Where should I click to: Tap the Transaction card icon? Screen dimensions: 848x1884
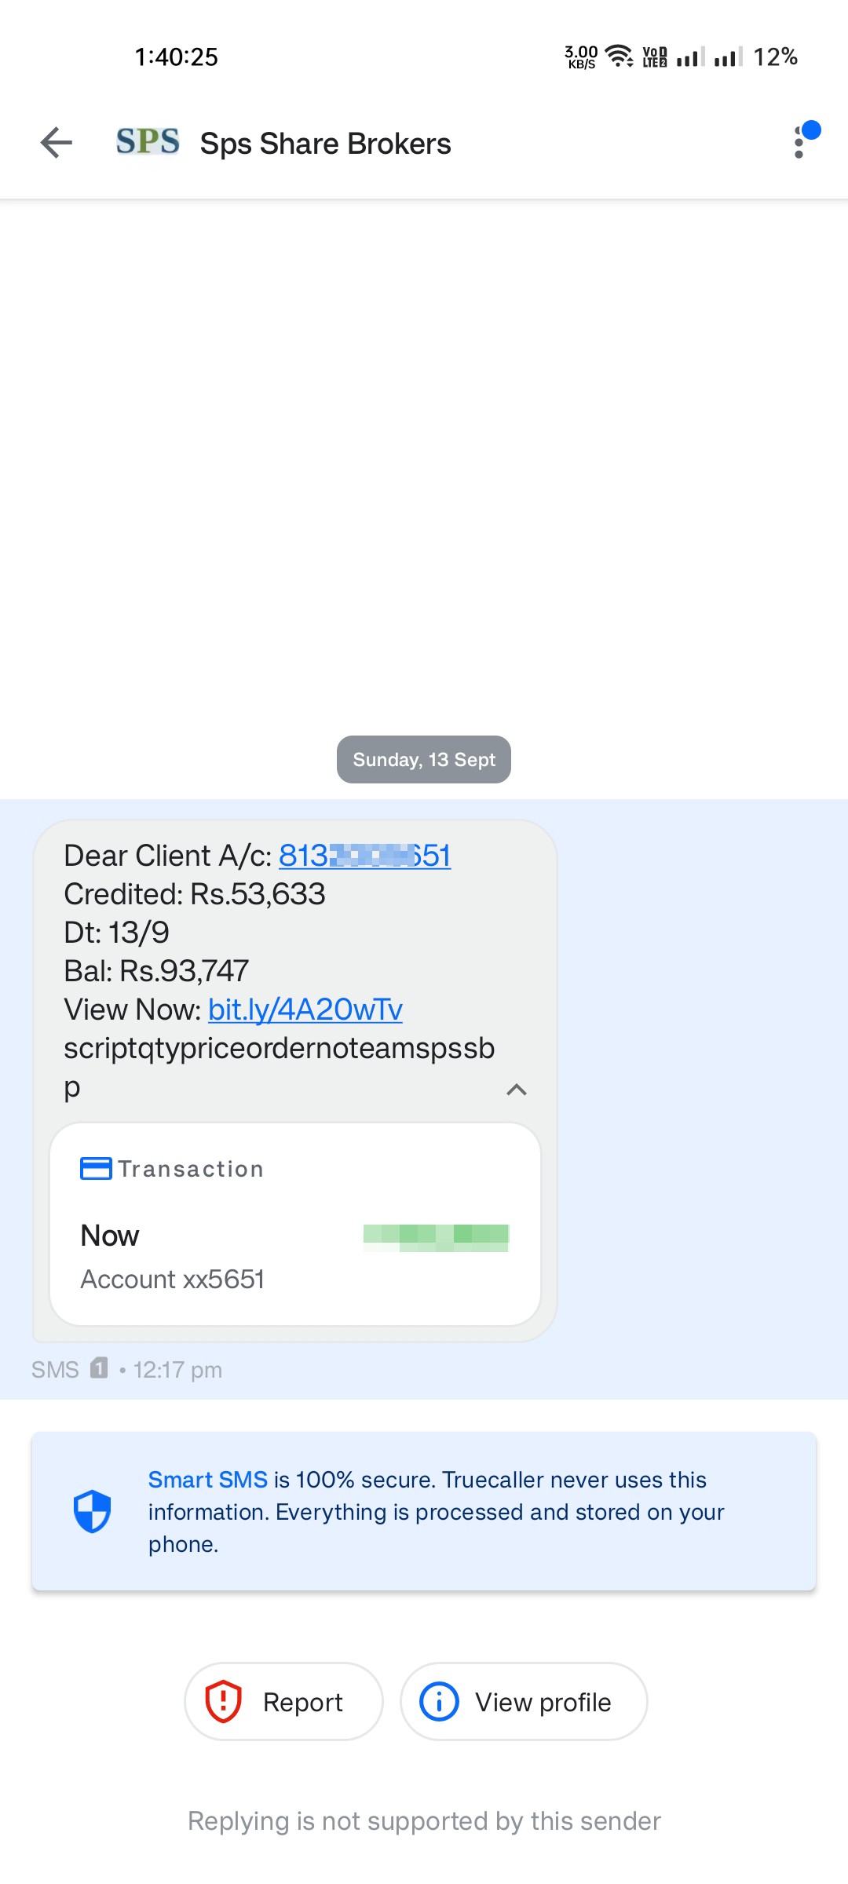[96, 1169]
